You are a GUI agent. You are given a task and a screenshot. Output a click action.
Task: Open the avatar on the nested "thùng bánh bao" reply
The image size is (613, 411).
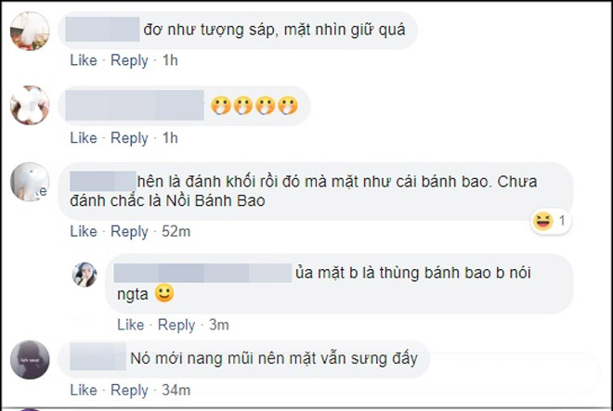click(86, 273)
